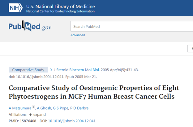Click the partially visible button at right edge
The height and width of the screenshot is (127, 193).
coord(190,49)
